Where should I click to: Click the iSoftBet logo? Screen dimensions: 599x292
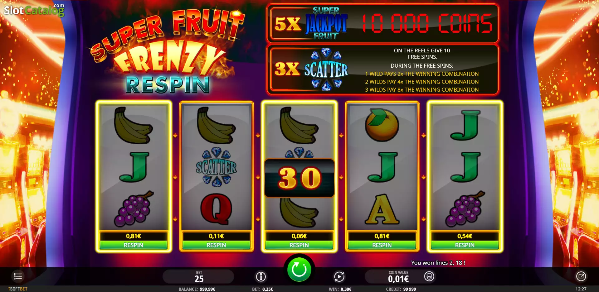pyautogui.click(x=18, y=289)
